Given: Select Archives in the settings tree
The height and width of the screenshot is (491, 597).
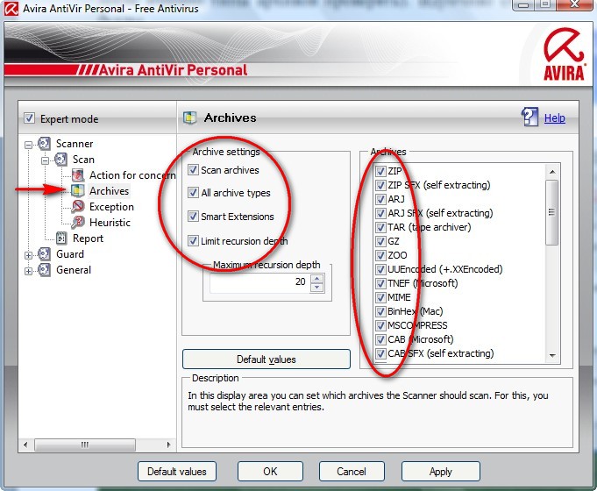Looking at the screenshot, I should tap(109, 191).
